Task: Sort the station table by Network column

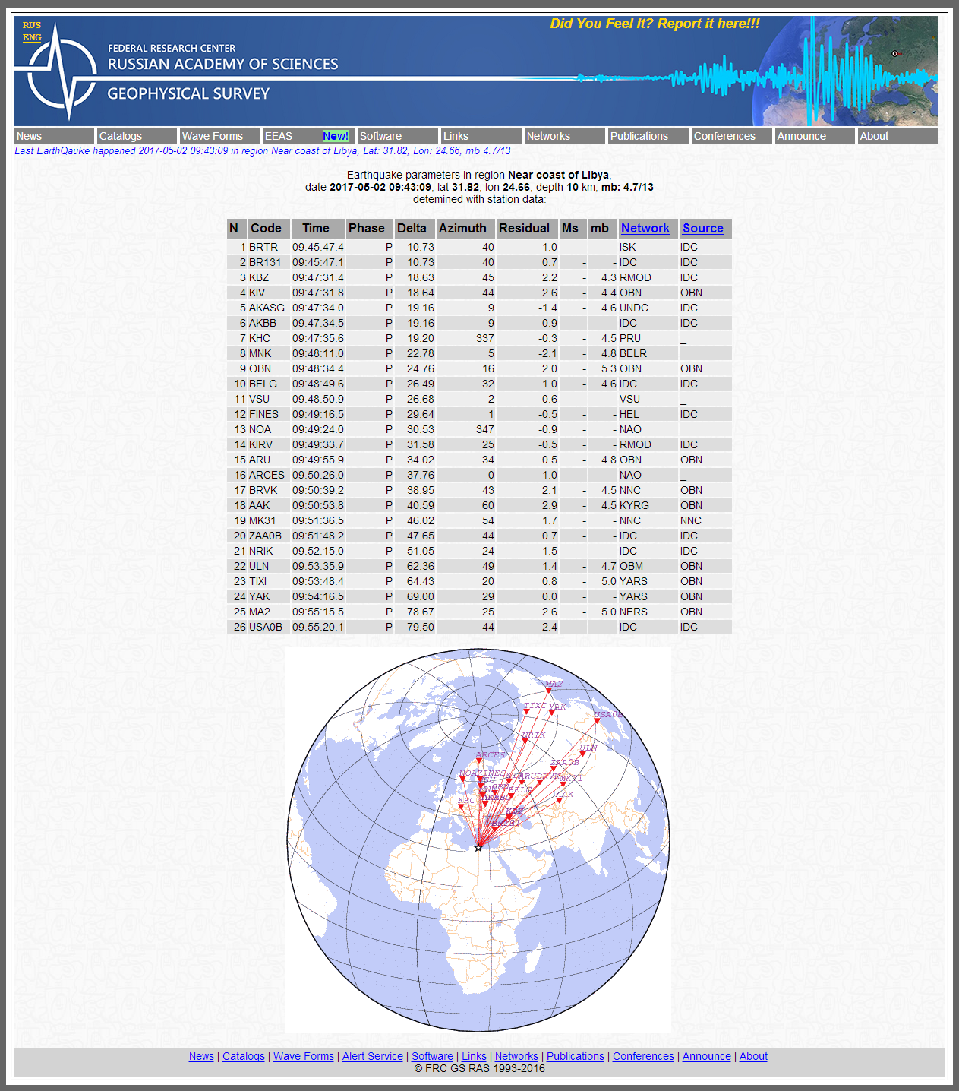Action: tap(645, 228)
